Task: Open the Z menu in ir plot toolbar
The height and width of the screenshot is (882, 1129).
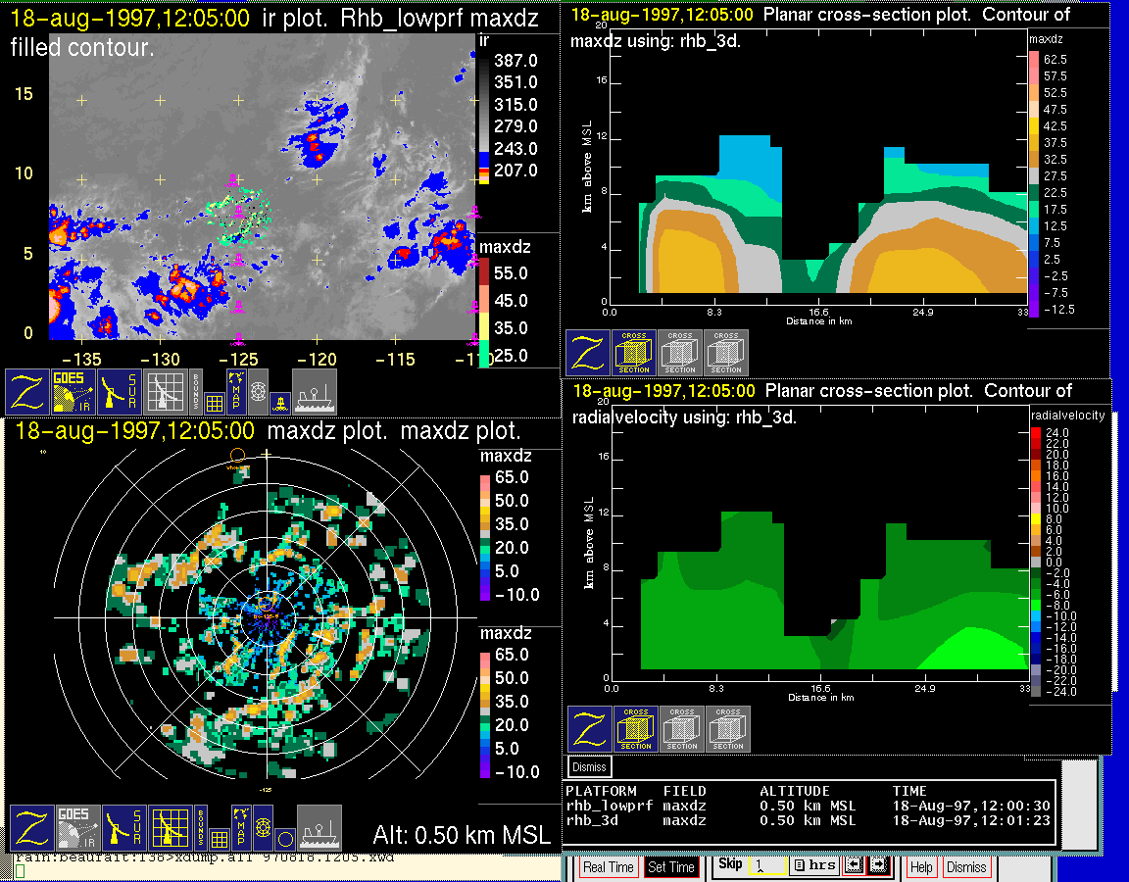Action: 26,391
